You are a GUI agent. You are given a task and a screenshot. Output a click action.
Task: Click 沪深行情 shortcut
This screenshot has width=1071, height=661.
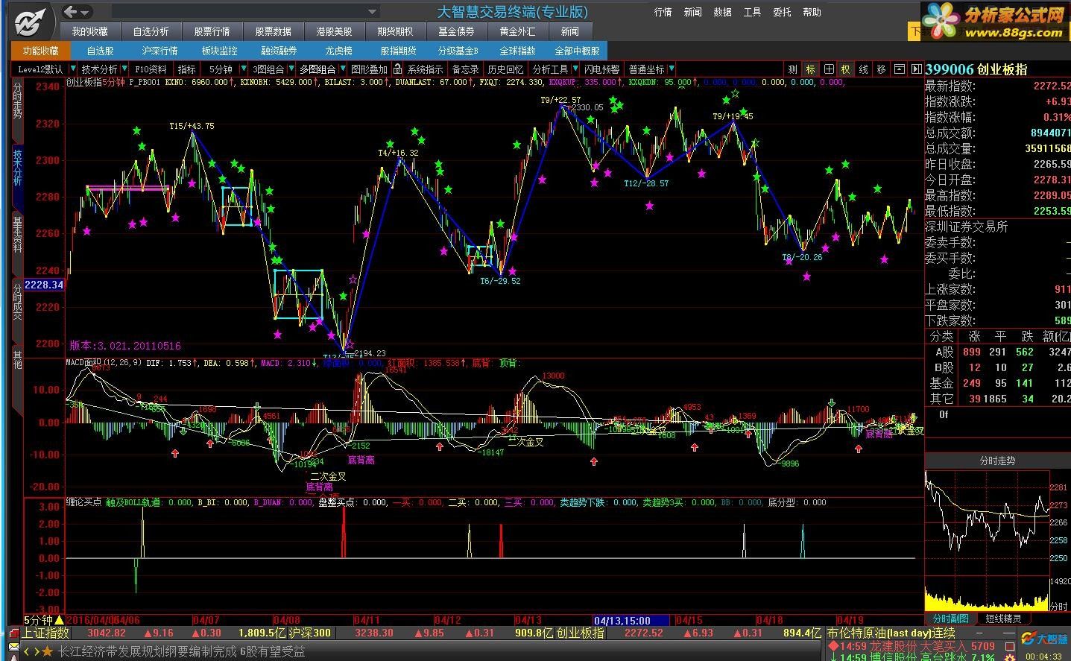click(x=159, y=51)
